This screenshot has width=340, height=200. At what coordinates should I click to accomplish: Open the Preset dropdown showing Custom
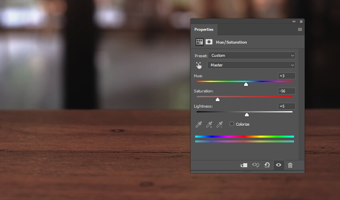point(252,56)
